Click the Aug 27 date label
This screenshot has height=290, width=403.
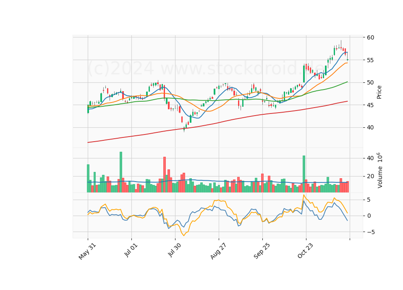(x=218, y=251)
